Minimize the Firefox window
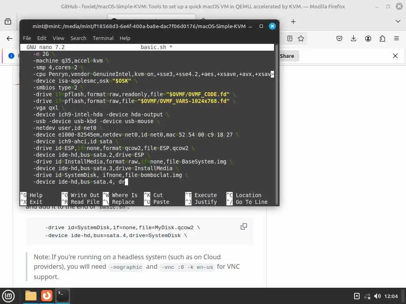Viewport: 406px width, 304px height. pyautogui.click(x=377, y=6)
